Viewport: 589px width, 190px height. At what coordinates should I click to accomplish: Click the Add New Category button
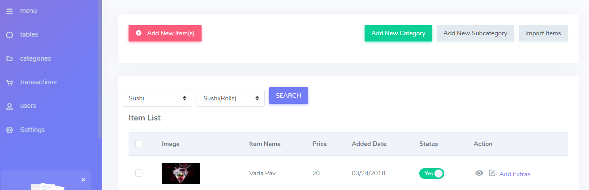point(398,33)
